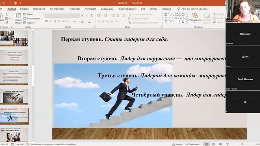Open the Упорядочить arrange menu

tap(195, 18)
